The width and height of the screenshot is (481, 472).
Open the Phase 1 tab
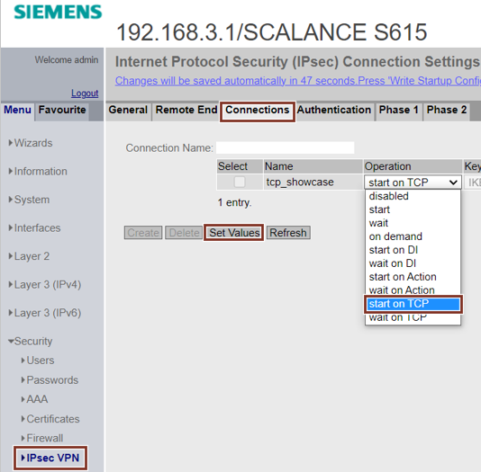(x=398, y=110)
